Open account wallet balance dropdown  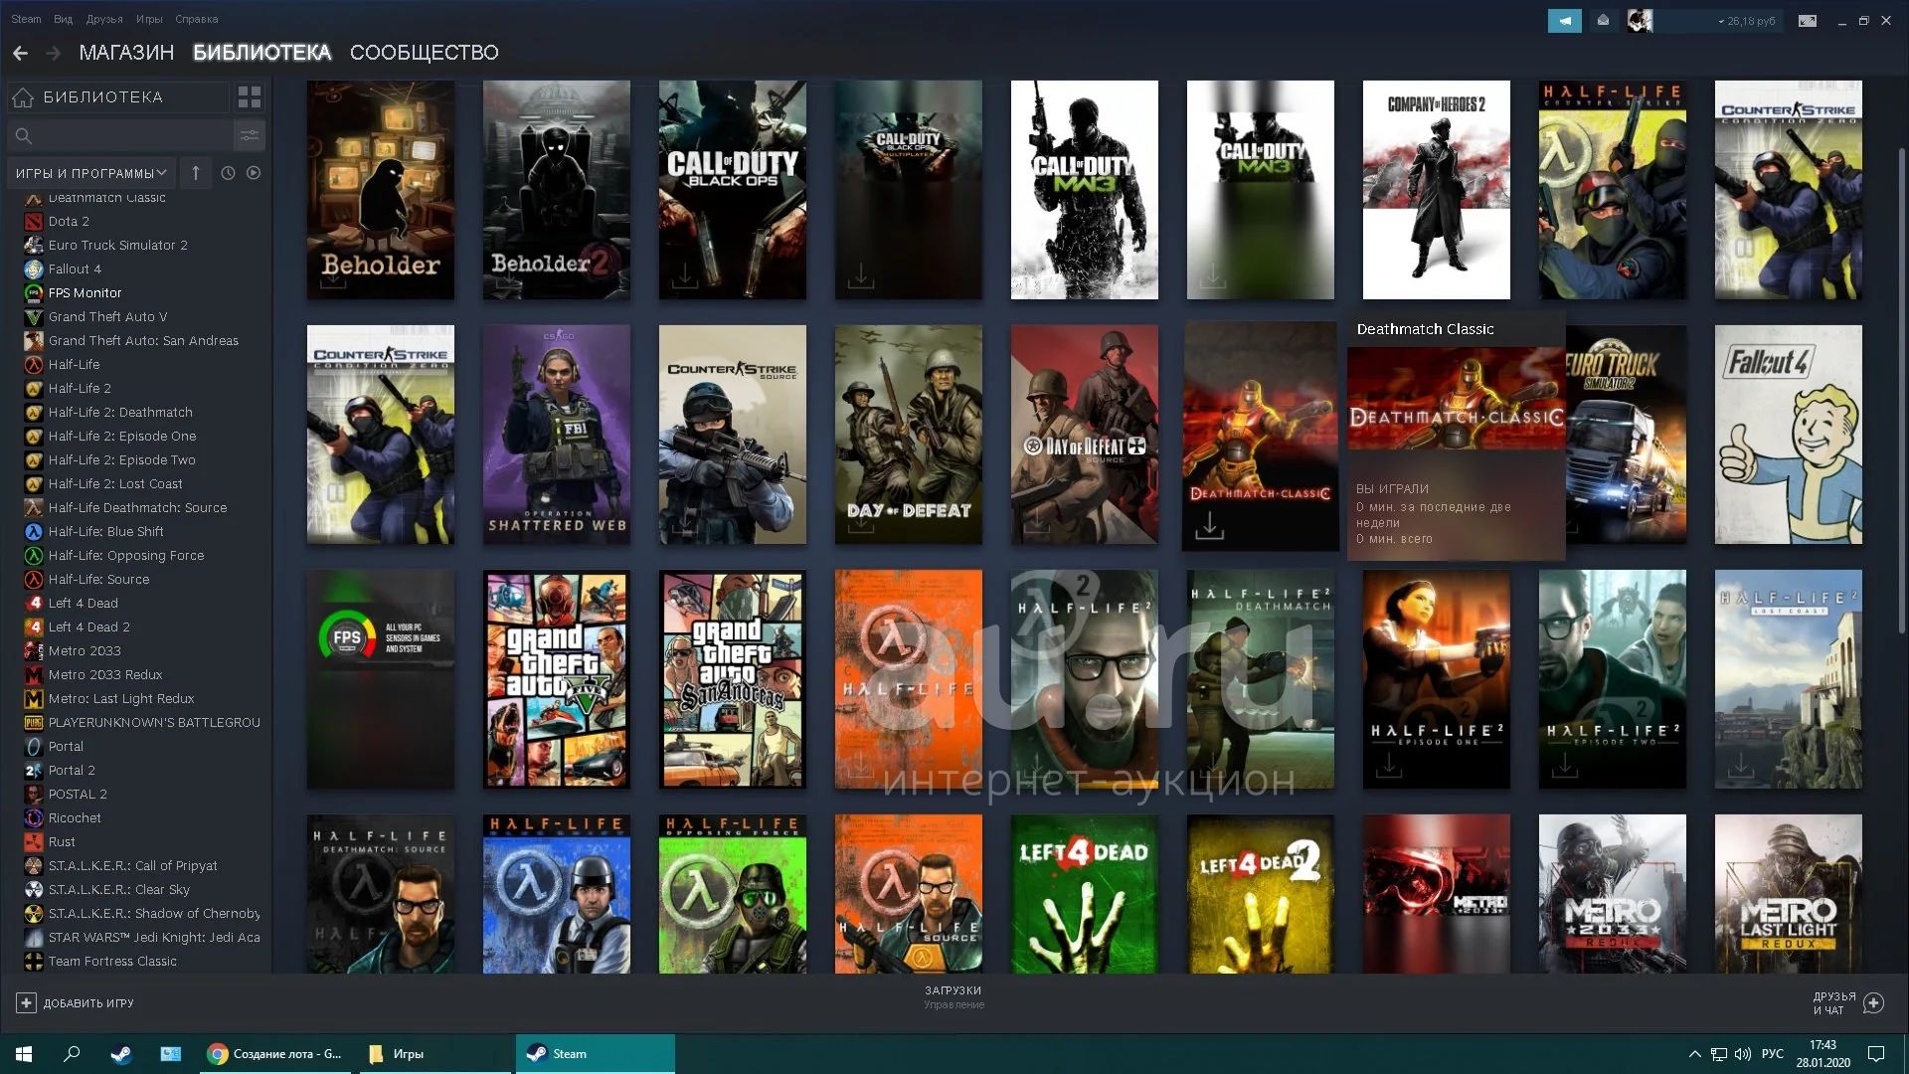pos(1746,21)
